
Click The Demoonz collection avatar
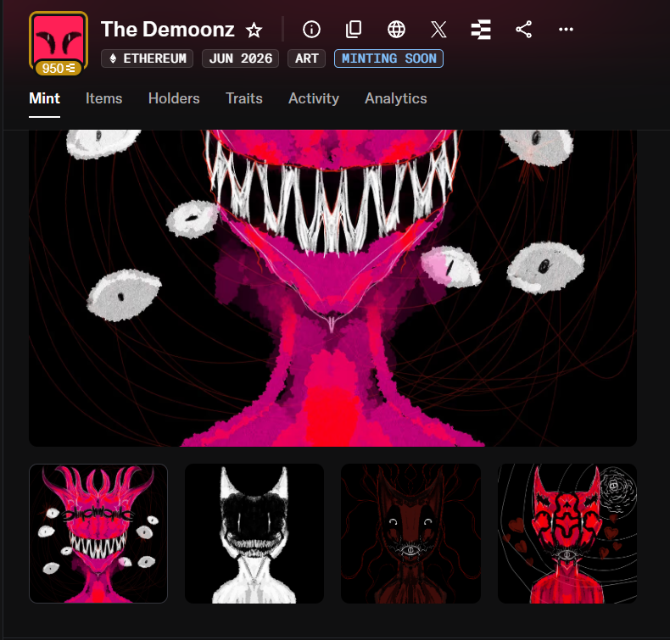(x=59, y=41)
